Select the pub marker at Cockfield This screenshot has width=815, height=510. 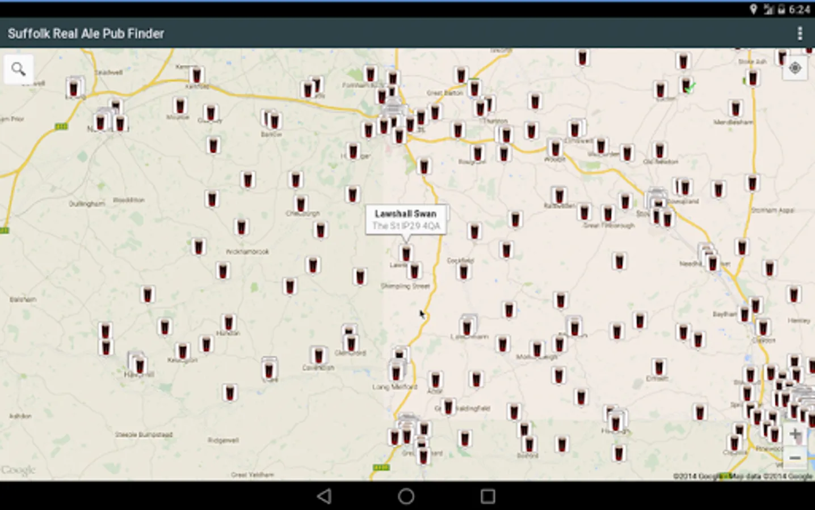[464, 272]
